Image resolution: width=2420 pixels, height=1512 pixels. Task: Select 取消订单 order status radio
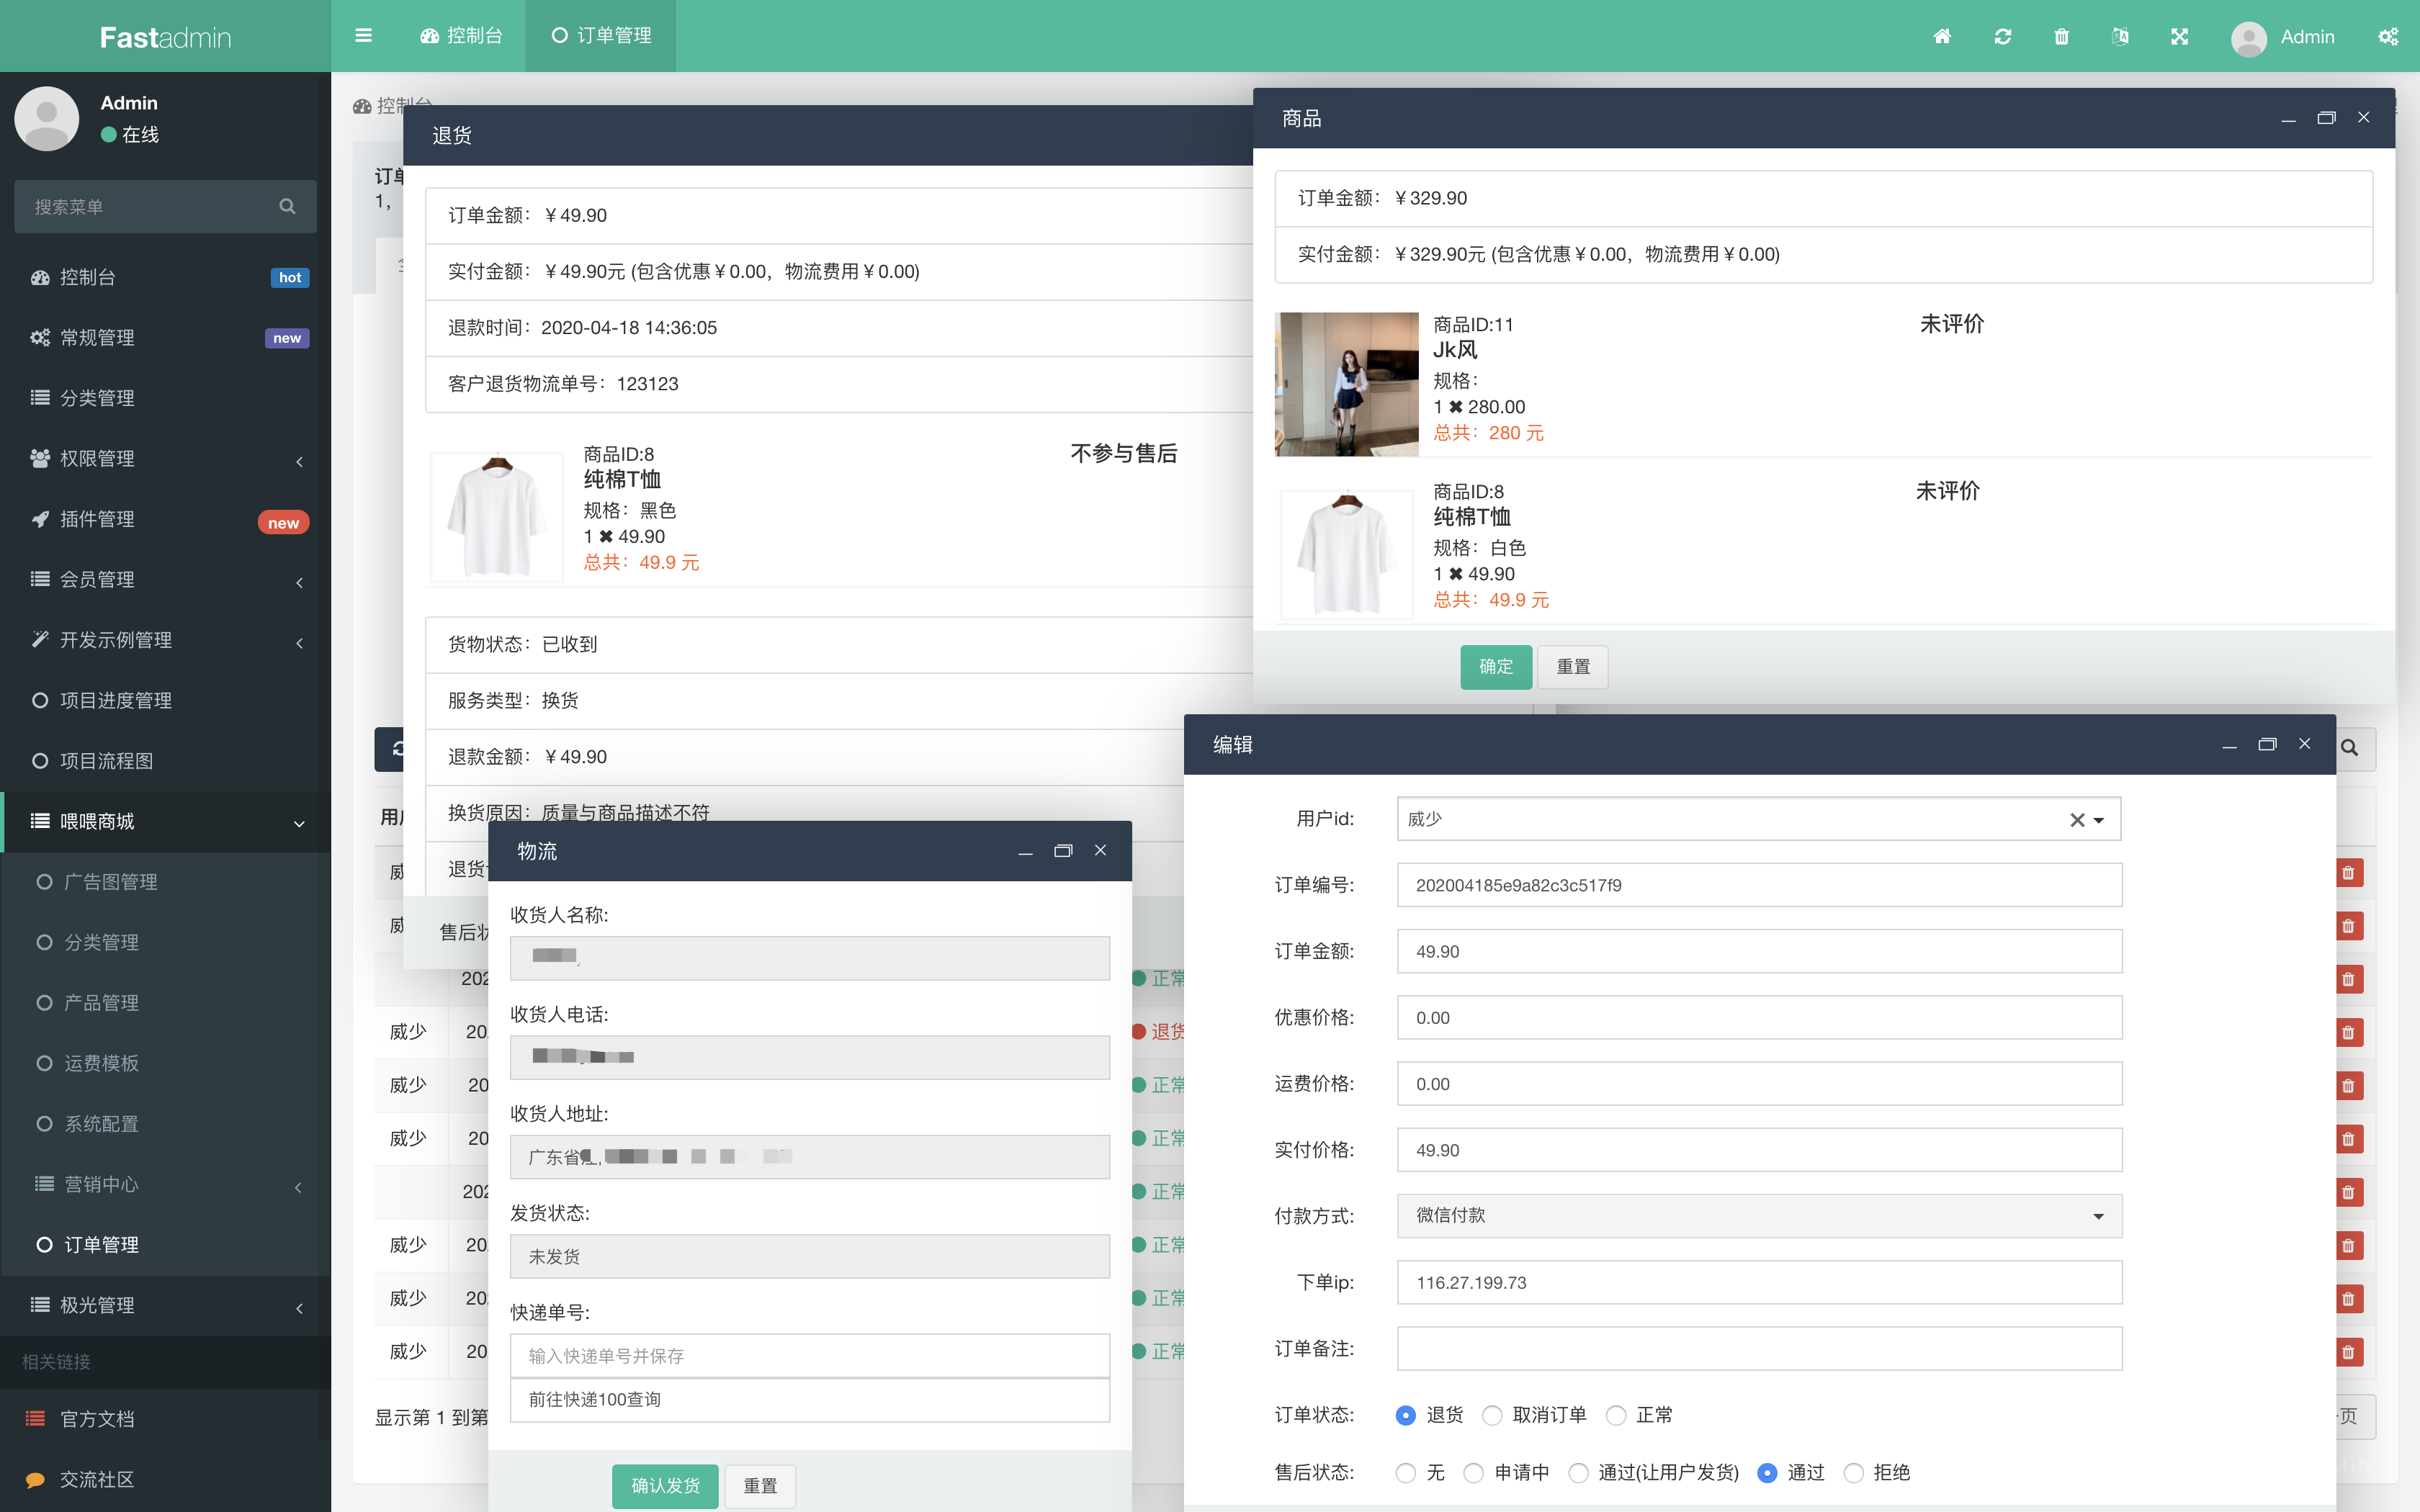click(x=1492, y=1415)
